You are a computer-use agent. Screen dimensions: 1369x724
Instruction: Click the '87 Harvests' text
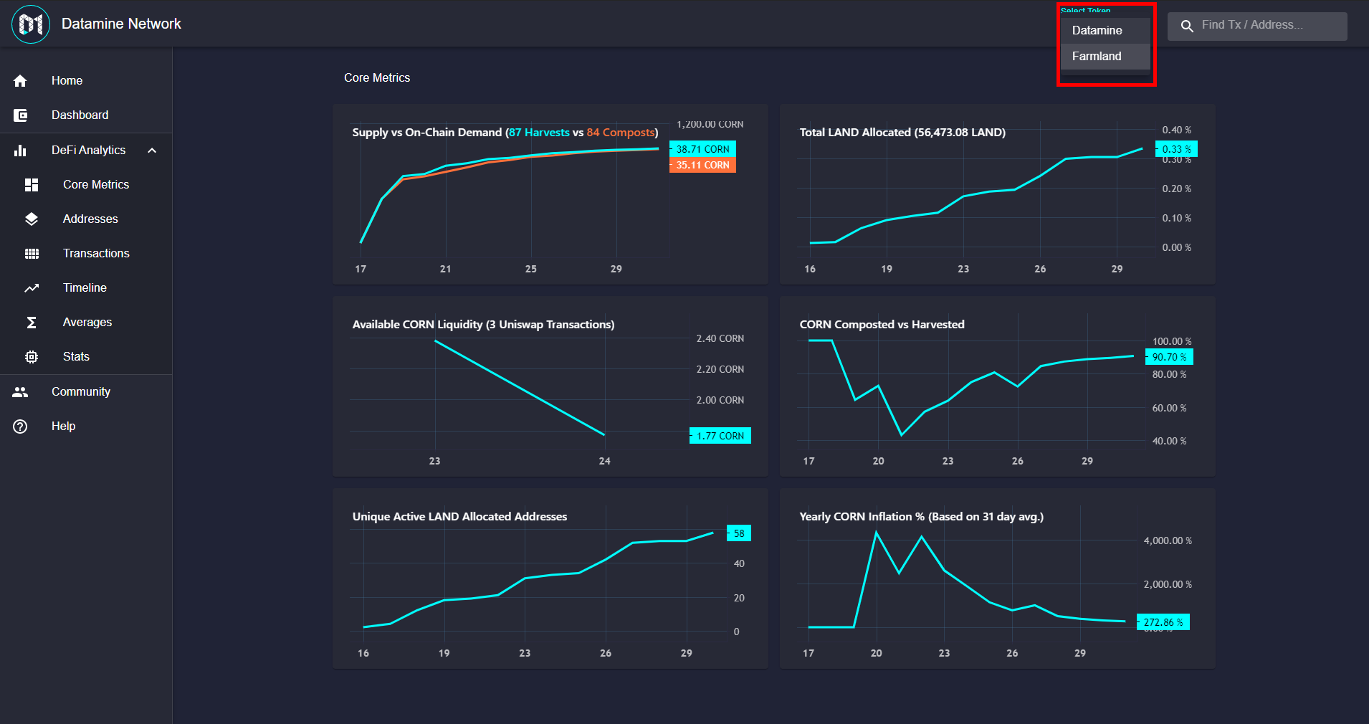pos(539,133)
